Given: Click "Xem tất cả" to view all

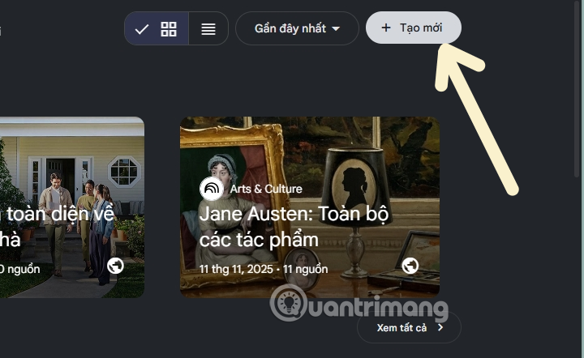Looking at the screenshot, I should [x=409, y=327].
